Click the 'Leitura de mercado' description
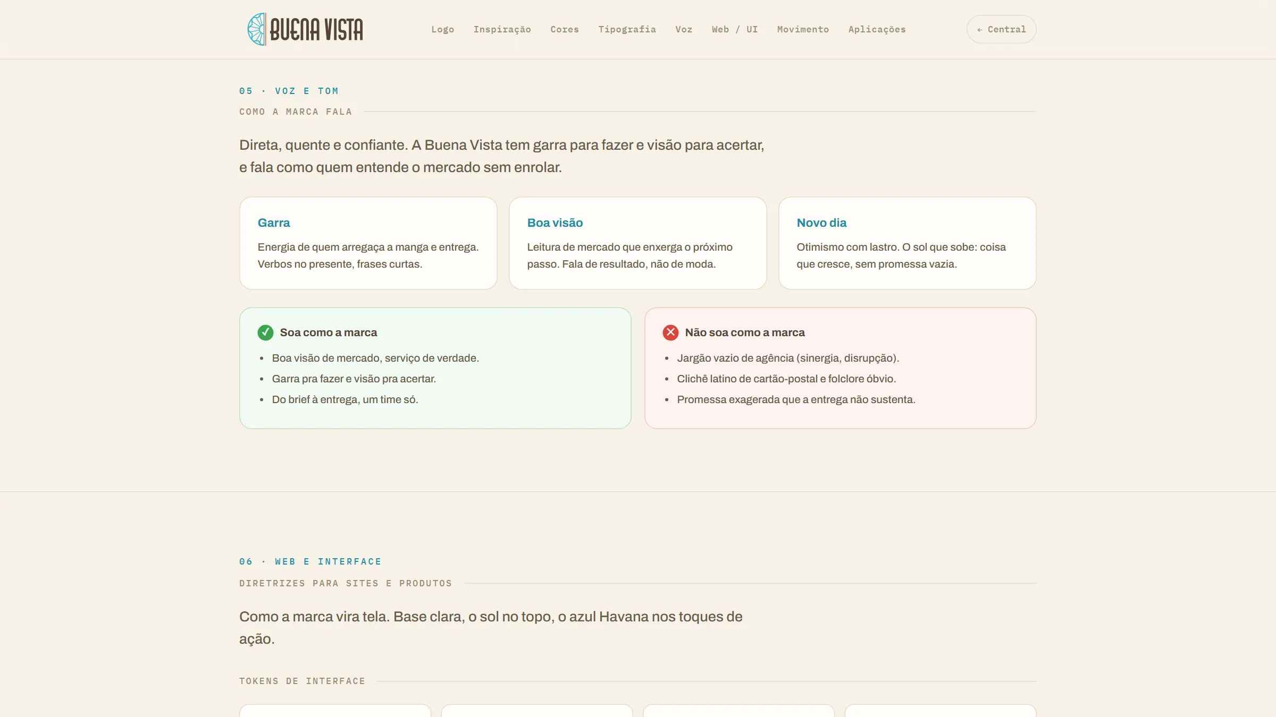 629,255
